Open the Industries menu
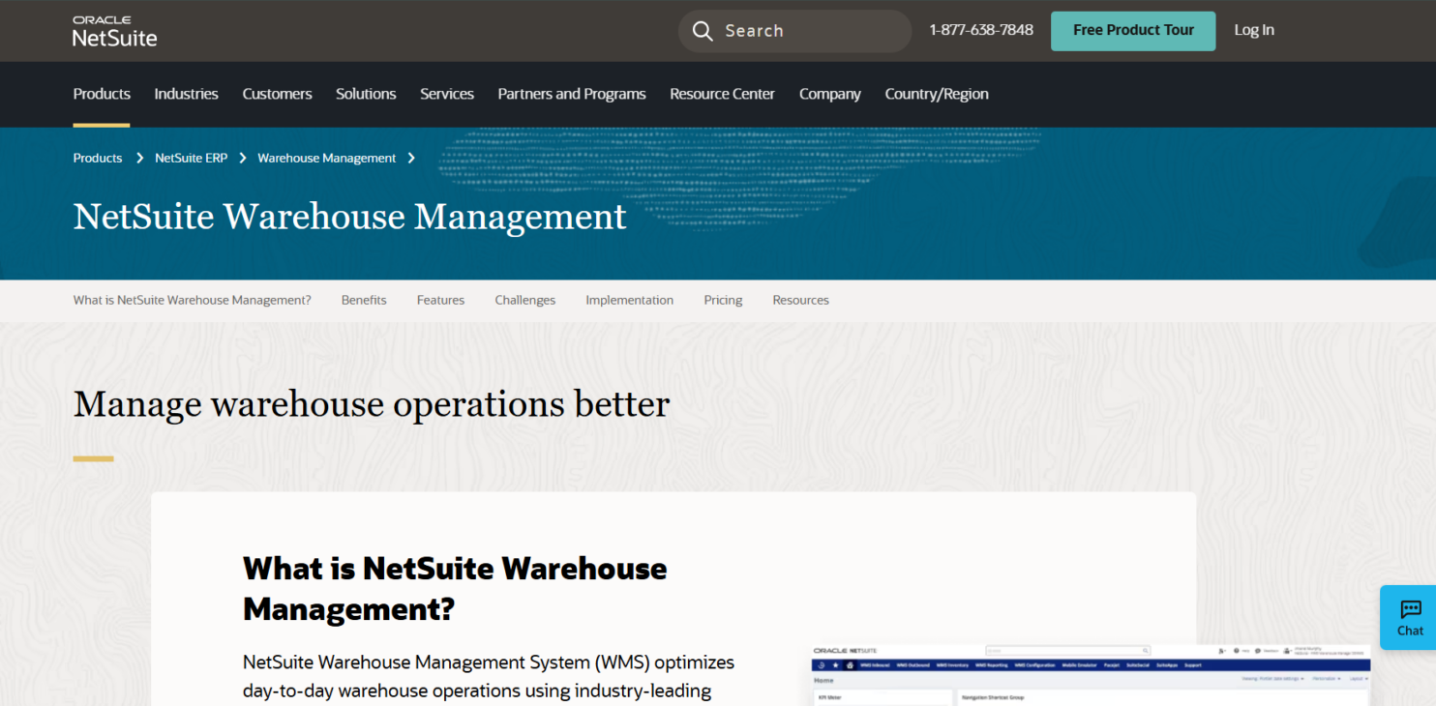1436x706 pixels. click(x=186, y=94)
